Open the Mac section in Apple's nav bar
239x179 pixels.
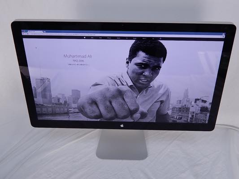coord(92,38)
